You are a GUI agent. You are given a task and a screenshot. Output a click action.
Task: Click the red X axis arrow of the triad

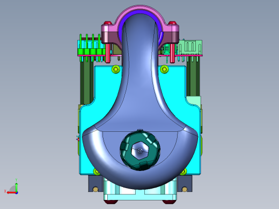pyautogui.click(x=11, y=193)
